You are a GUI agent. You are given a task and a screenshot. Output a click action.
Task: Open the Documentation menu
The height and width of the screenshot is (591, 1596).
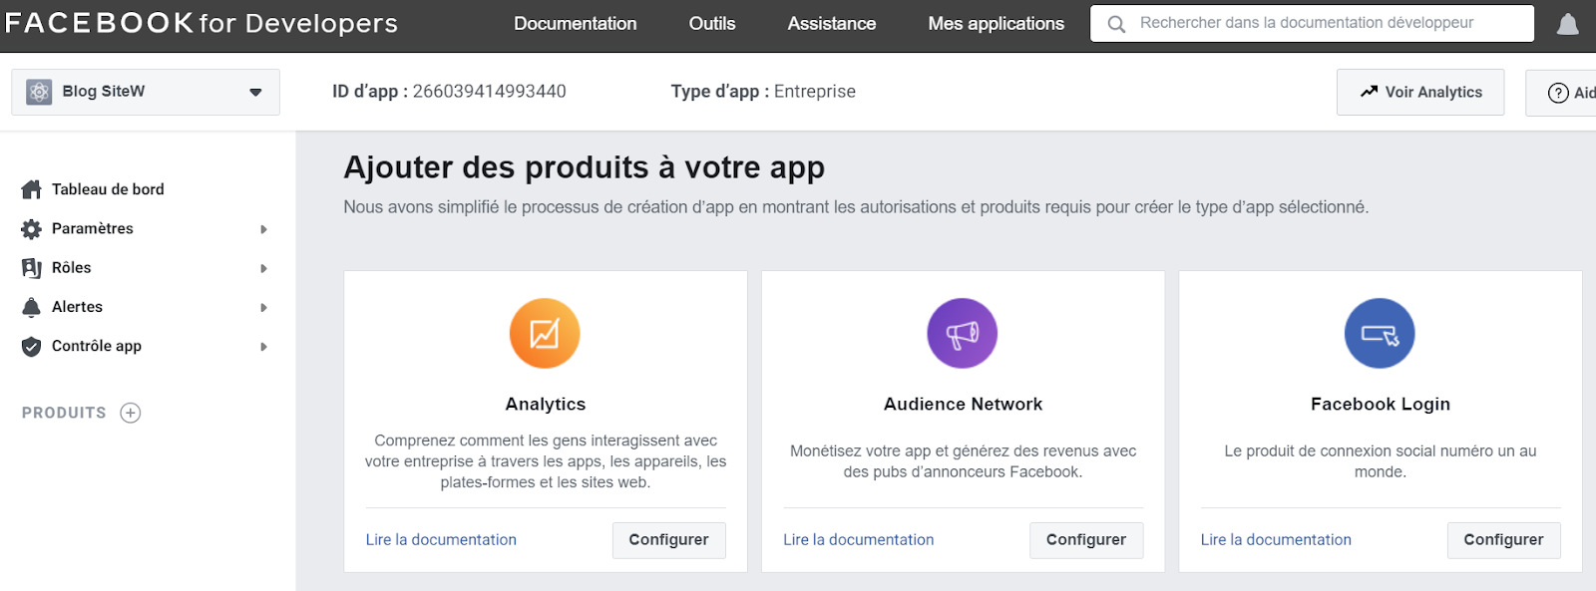point(576,24)
